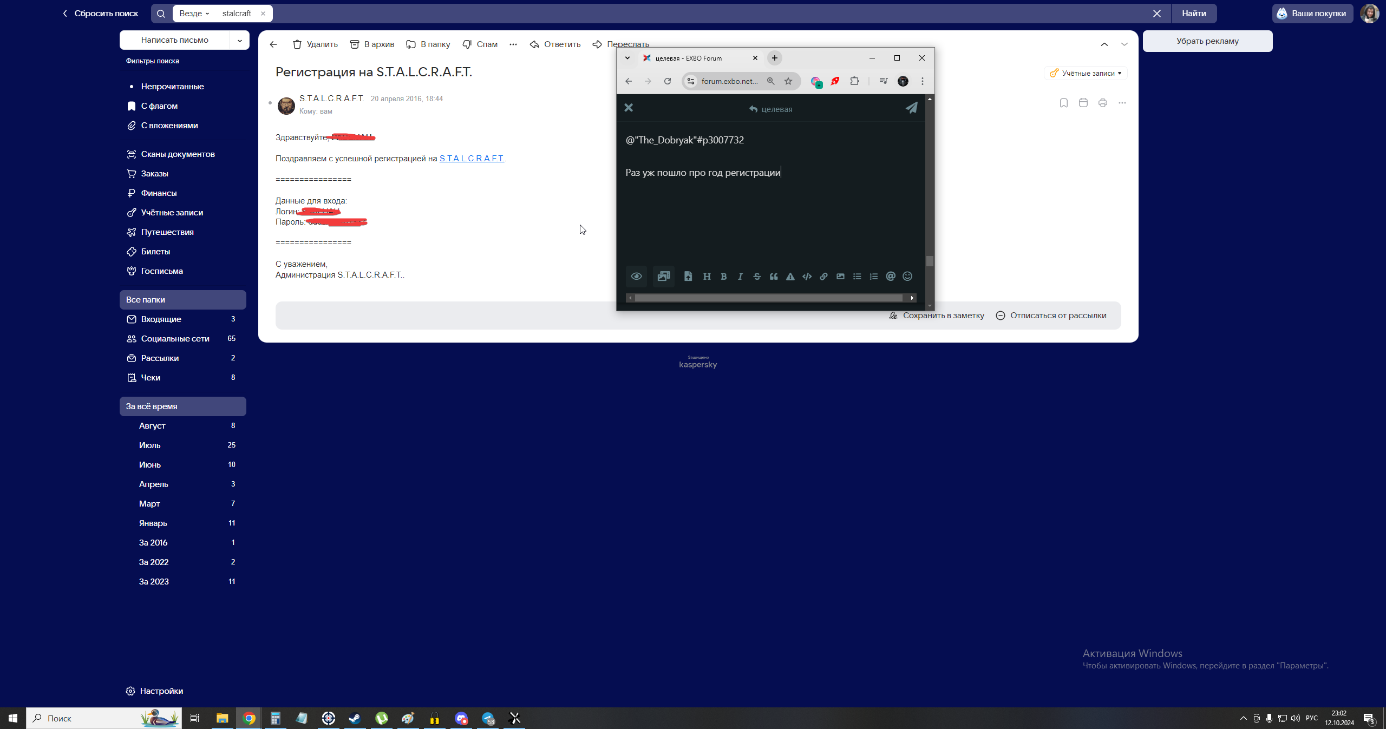Send the forum reply with paper plane
Image resolution: width=1386 pixels, height=729 pixels.
pos(912,108)
